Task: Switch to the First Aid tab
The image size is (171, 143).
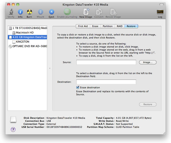Action: pos(83,26)
